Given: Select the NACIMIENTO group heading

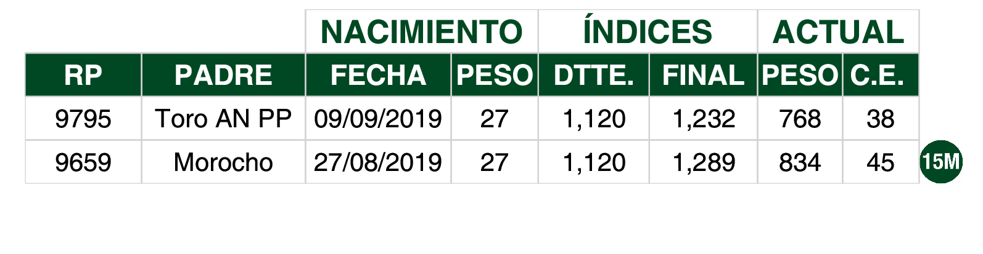Looking at the screenshot, I should tap(422, 31).
